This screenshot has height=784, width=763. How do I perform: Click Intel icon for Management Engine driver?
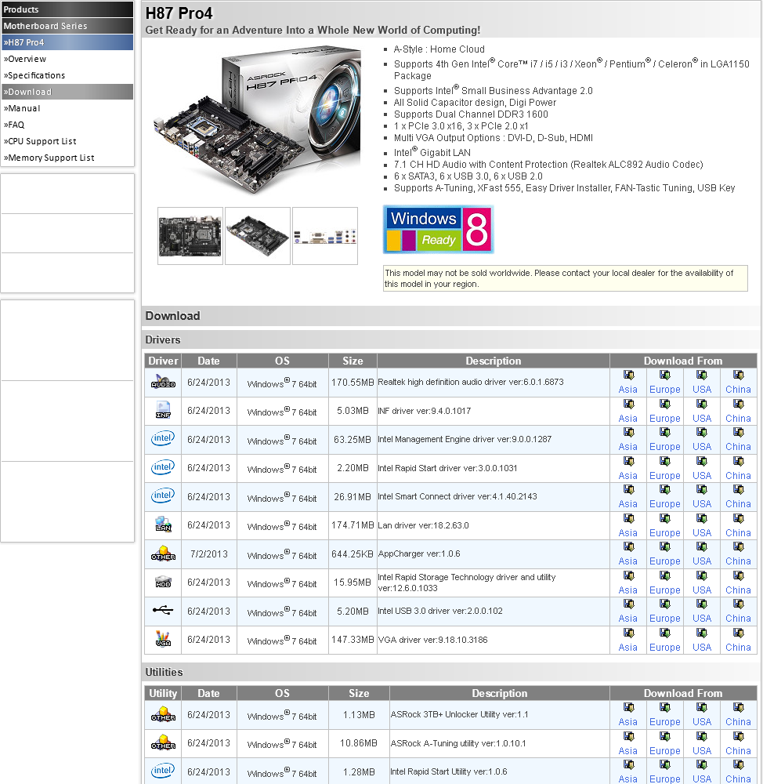[163, 438]
